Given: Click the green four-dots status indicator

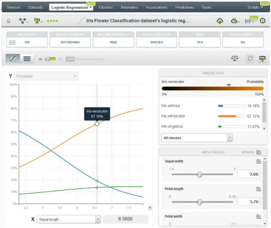Looking at the screenshot, I should pyautogui.click(x=52, y=21).
